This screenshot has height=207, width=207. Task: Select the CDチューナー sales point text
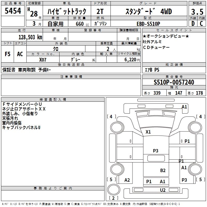pyautogui.click(x=156, y=47)
